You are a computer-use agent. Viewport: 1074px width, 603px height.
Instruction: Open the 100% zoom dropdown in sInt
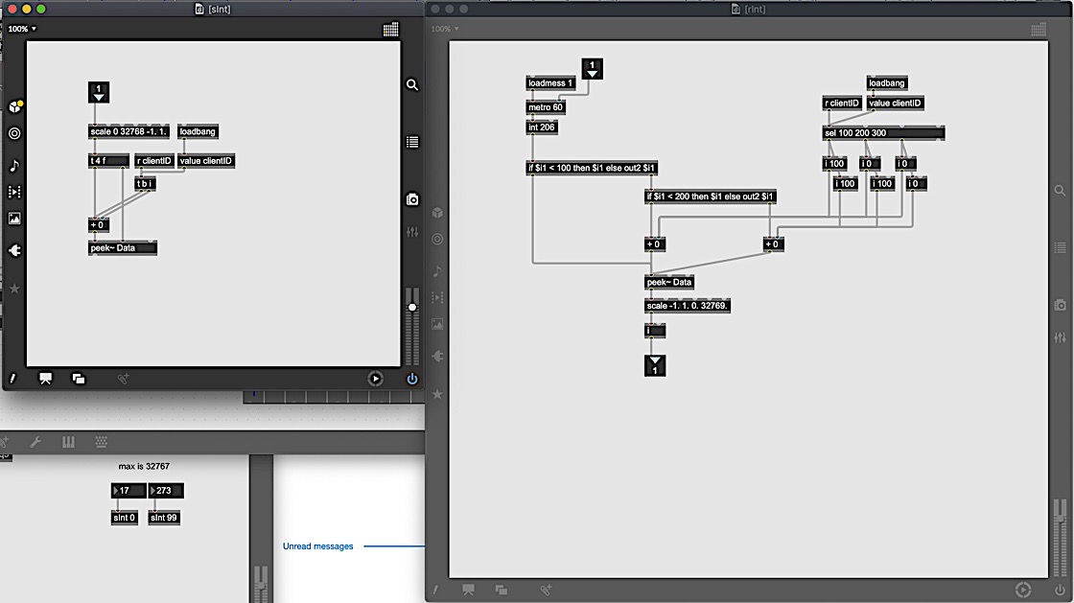coord(22,29)
